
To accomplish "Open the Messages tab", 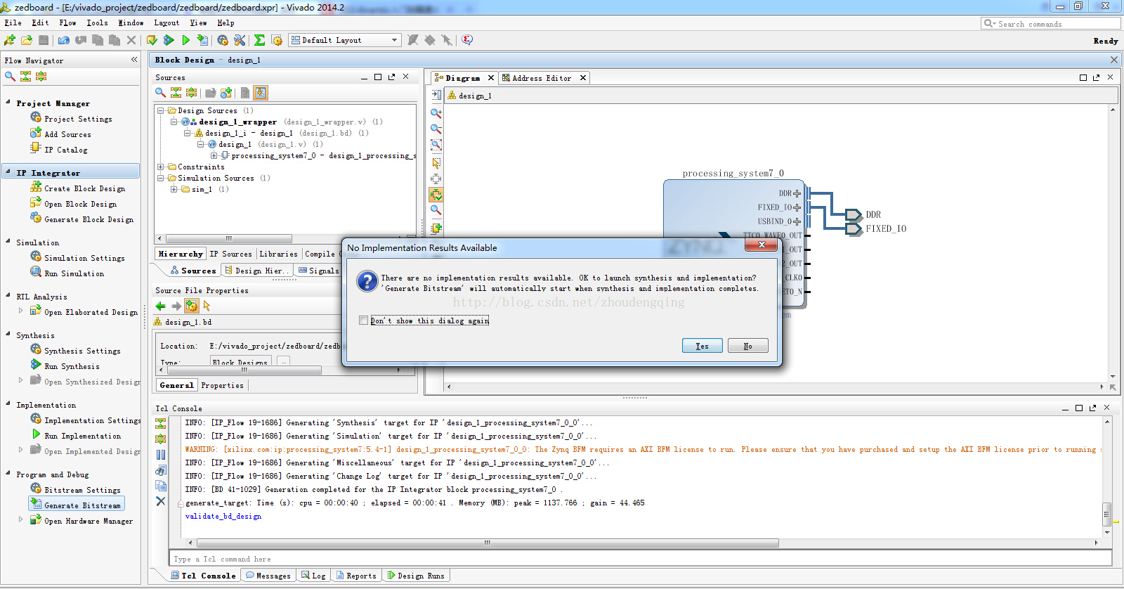I will (268, 576).
